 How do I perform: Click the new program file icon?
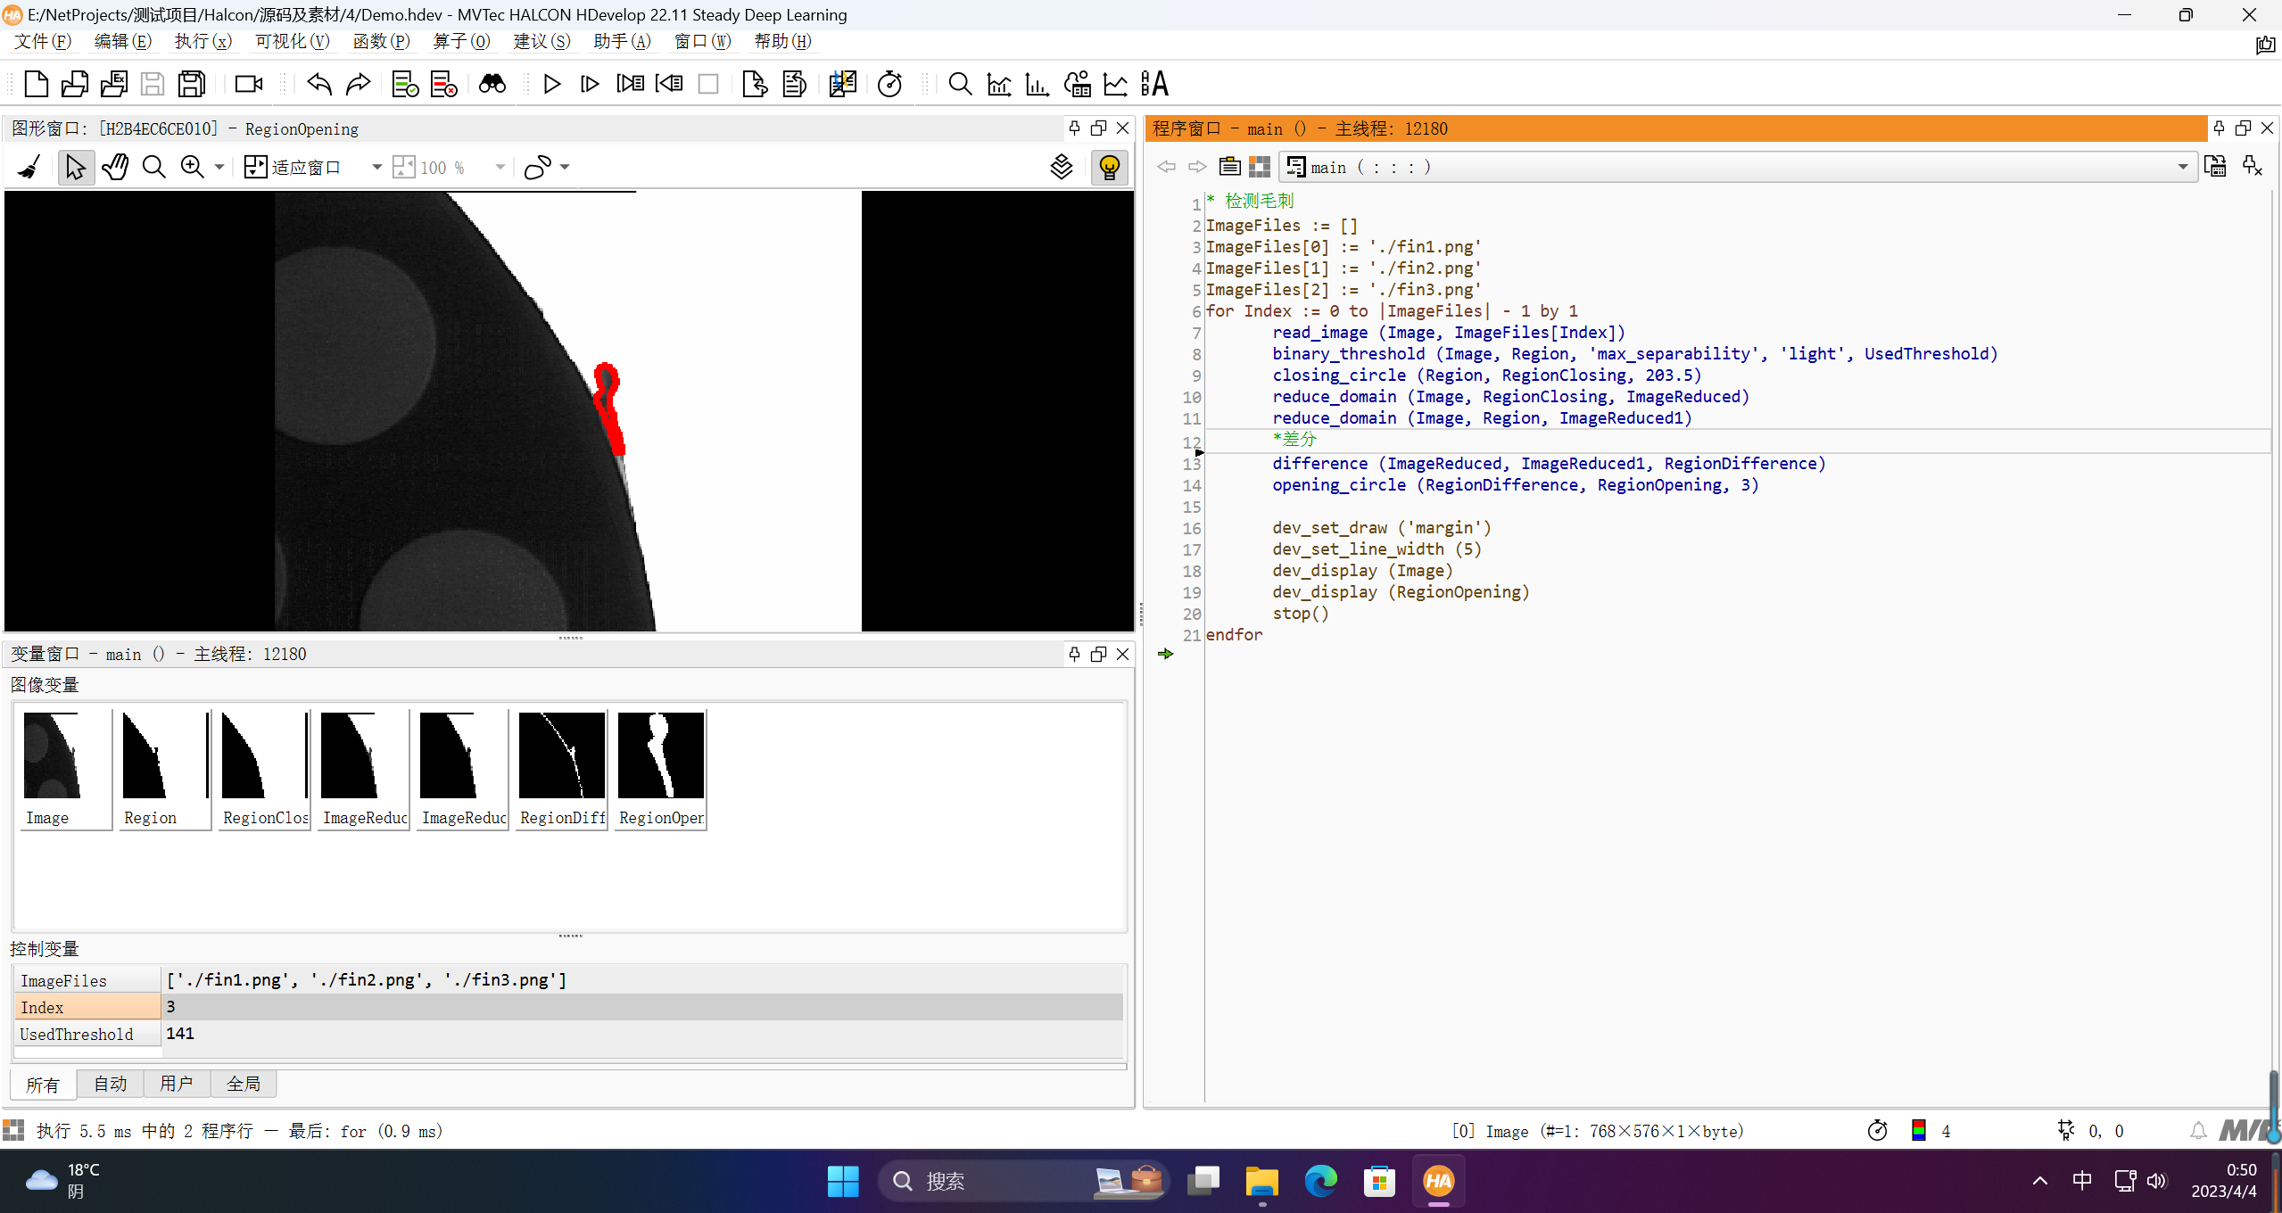click(36, 84)
